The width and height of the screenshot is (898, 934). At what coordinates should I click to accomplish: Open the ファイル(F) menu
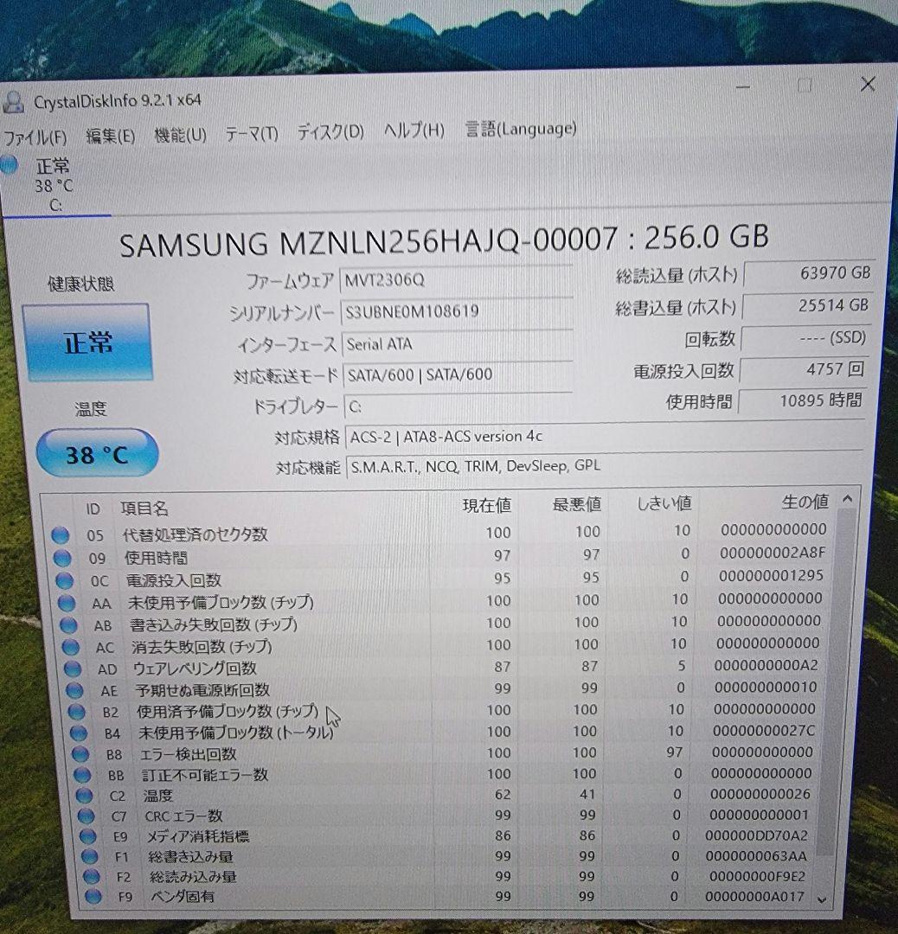pyautogui.click(x=35, y=138)
